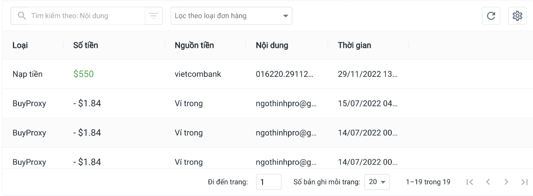The height and width of the screenshot is (196, 533).
Task: Focus the 'Tìm kiếm theo: Nội dung' search field
Action: click(x=85, y=16)
